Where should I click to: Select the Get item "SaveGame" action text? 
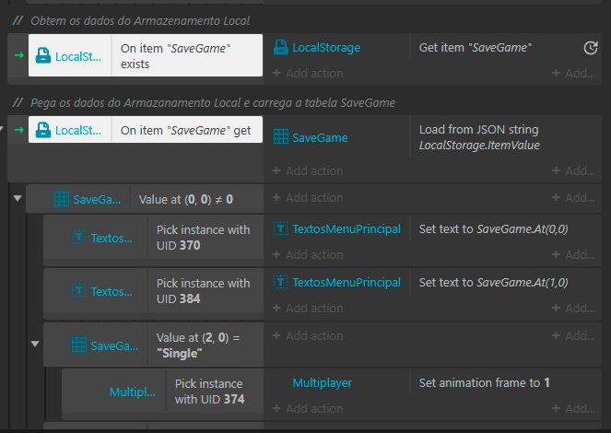(476, 48)
